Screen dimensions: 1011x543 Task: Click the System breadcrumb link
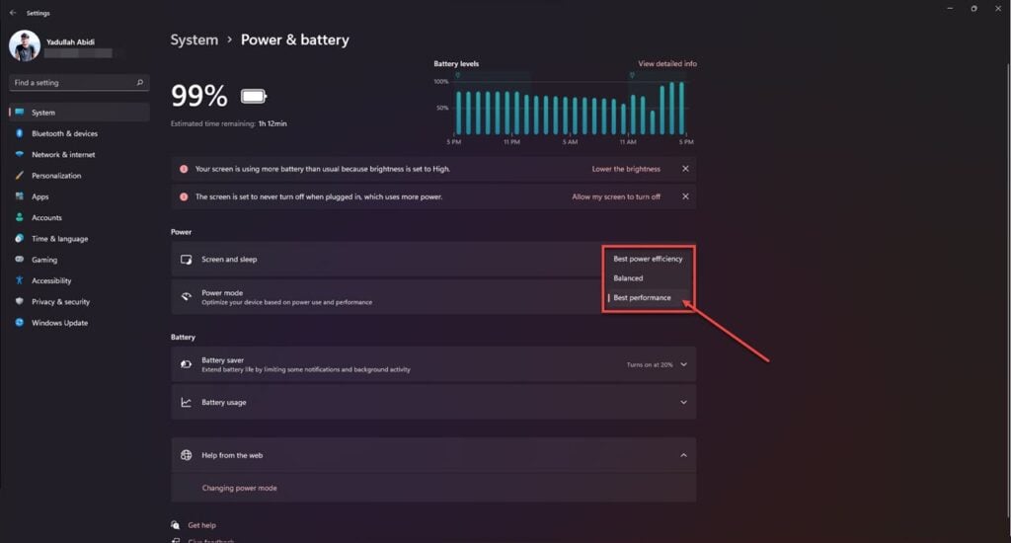coord(194,39)
